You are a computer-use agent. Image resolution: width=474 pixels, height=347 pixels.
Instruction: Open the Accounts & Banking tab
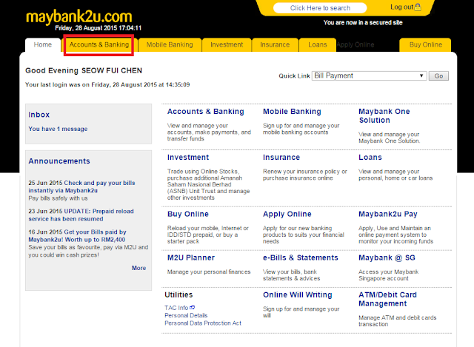99,44
